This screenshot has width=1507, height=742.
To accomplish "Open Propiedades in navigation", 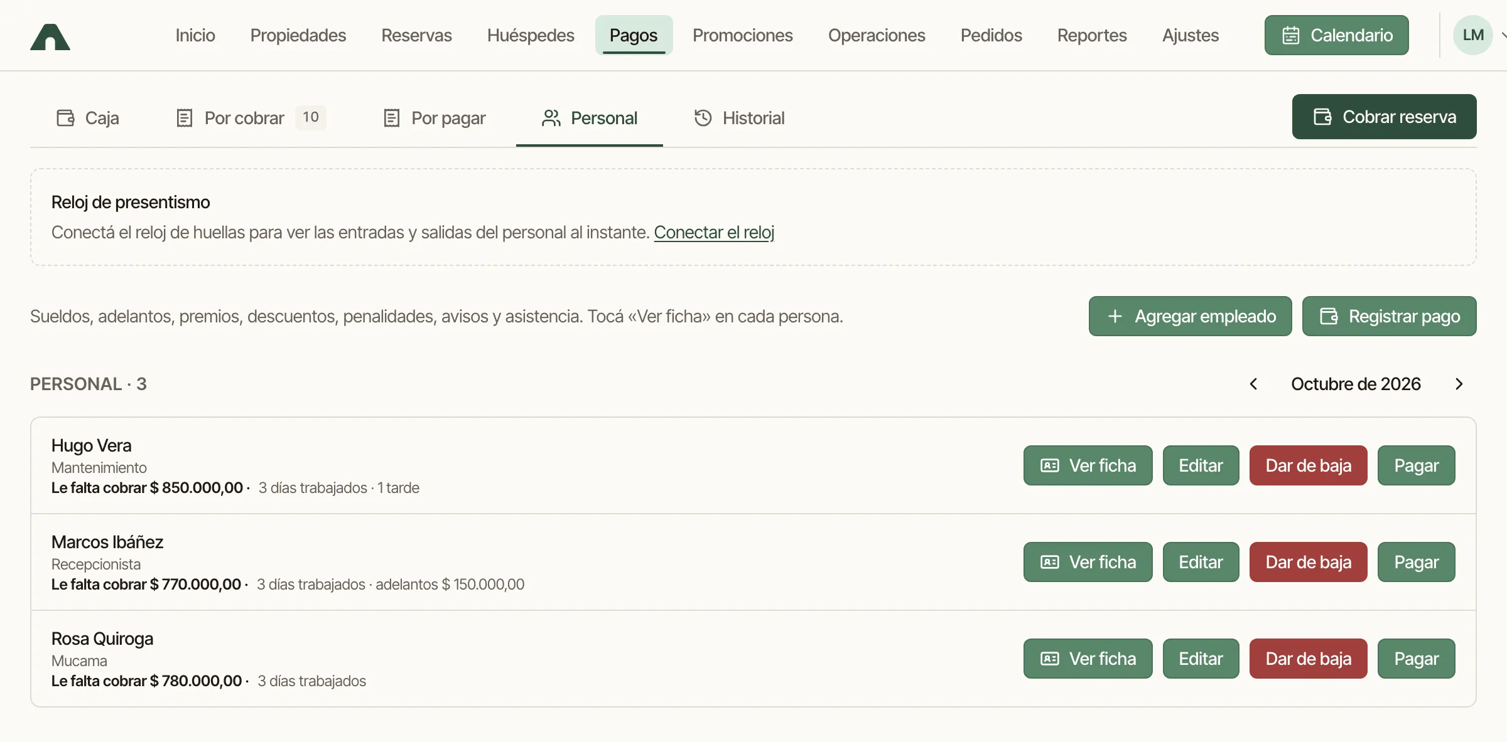I will point(298,35).
